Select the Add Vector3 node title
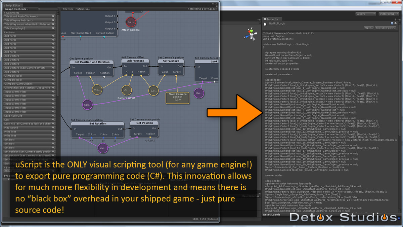This screenshot has height=227, width=403. pos(135,61)
